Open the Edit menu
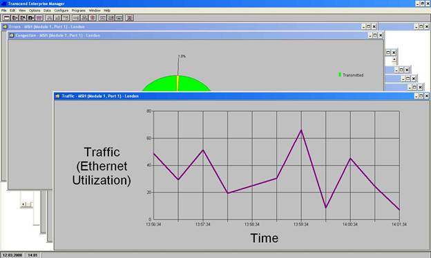This screenshot has width=431, height=258. [12, 10]
